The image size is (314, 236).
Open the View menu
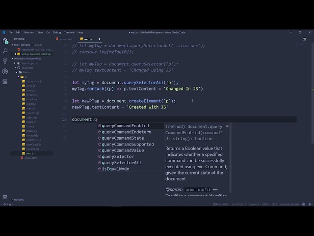40,32
